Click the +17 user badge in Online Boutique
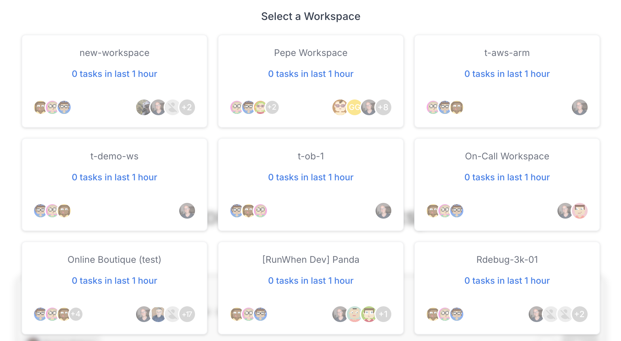The width and height of the screenshot is (621, 341). click(x=187, y=314)
